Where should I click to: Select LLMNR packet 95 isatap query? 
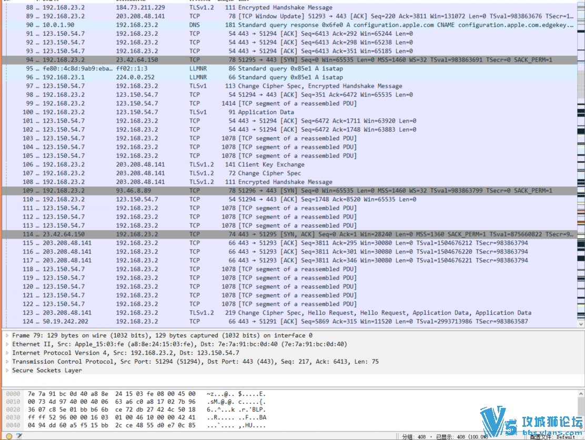(x=289, y=69)
